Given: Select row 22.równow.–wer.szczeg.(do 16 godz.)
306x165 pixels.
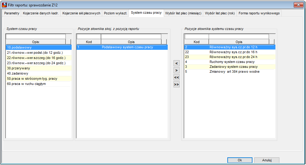Looking at the screenshot, I should pos(39,58).
